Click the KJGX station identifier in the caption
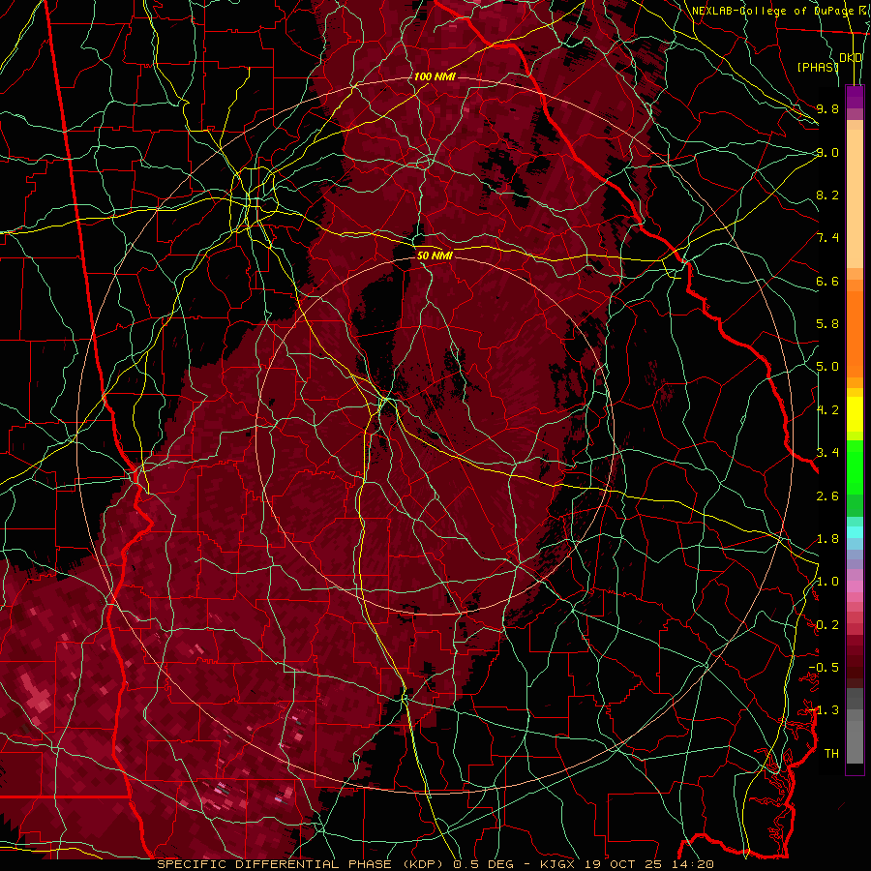The image size is (871, 871). pyautogui.click(x=557, y=864)
